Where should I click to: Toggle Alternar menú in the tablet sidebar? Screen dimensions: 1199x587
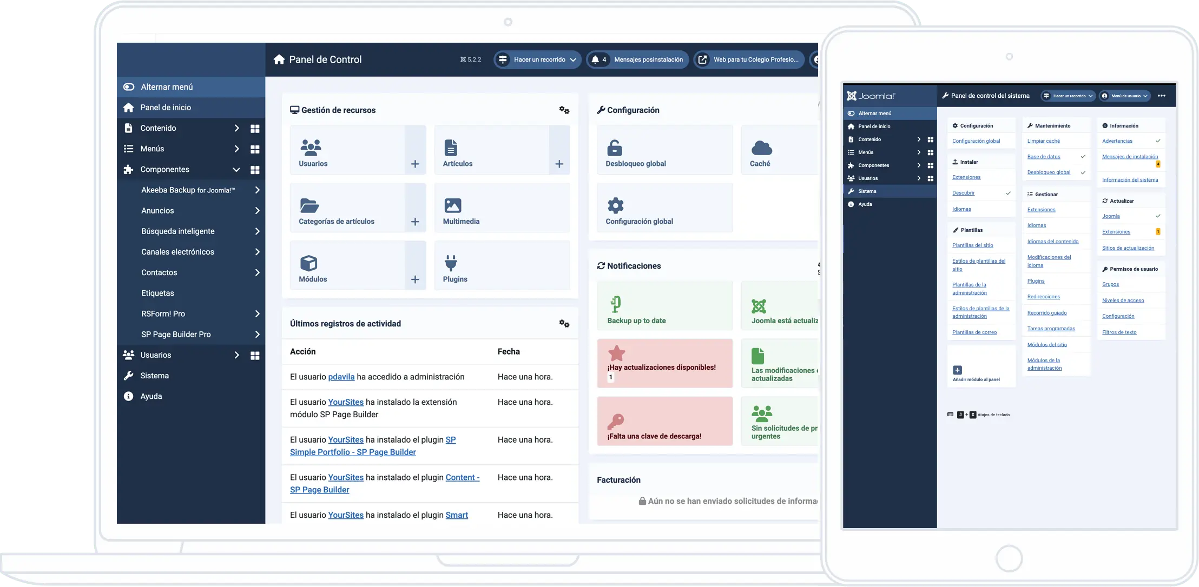coord(874,114)
